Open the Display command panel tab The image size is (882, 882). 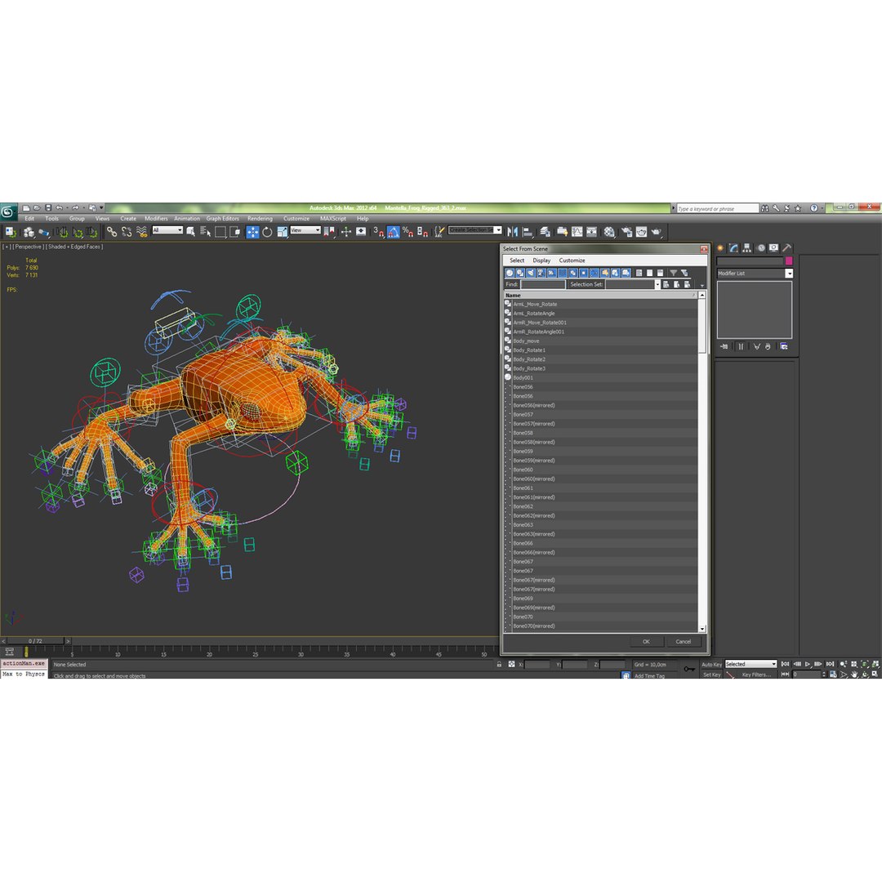[774, 248]
